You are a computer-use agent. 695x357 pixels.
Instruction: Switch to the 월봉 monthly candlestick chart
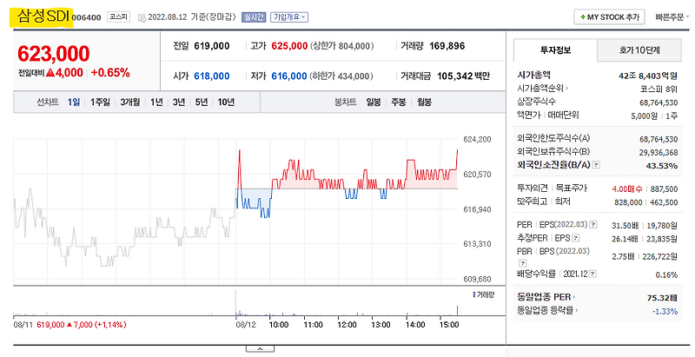point(424,102)
